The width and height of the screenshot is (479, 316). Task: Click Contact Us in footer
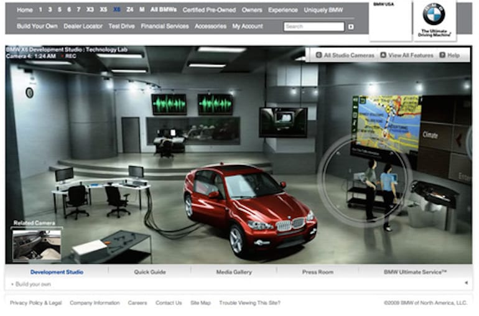tap(169, 303)
